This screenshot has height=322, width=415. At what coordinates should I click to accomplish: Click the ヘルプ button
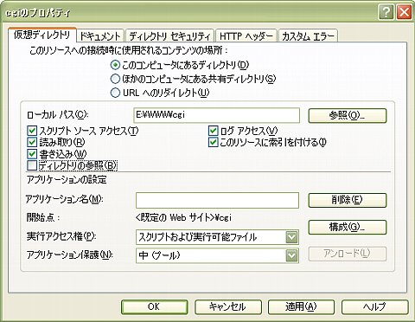[x=374, y=306]
